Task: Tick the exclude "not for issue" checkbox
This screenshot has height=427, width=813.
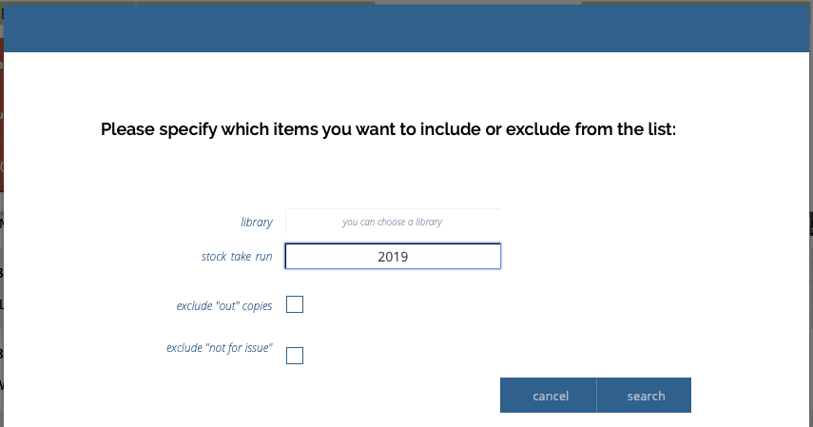Action: click(295, 356)
